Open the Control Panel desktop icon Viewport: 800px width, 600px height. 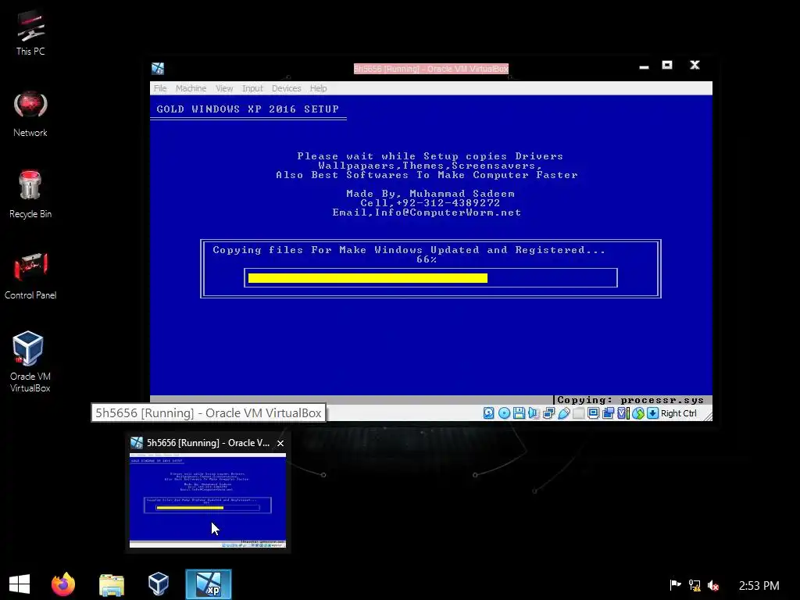point(30,276)
